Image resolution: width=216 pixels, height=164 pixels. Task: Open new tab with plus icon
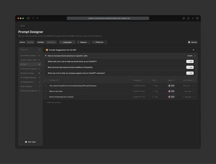tap(193, 18)
